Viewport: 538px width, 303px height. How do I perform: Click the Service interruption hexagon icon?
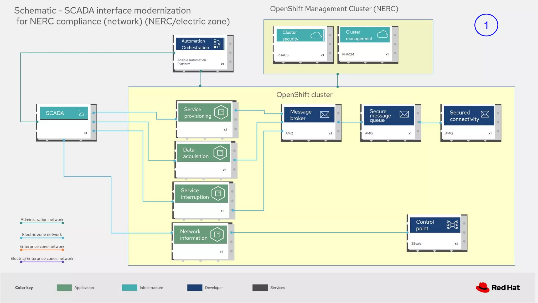[218, 193]
